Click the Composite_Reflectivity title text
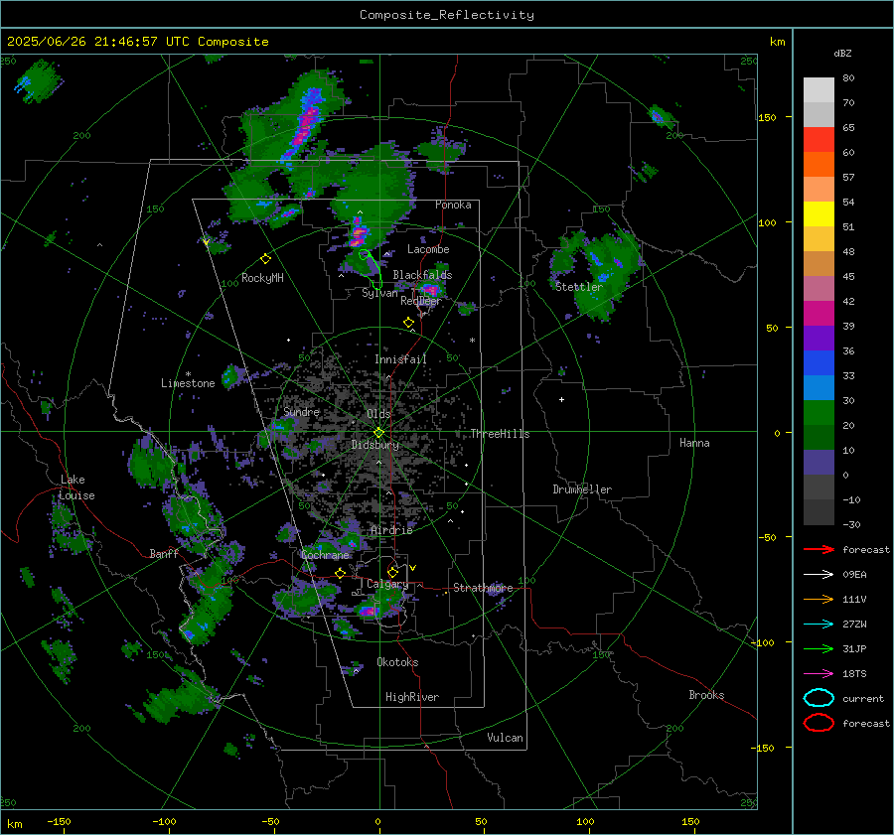The image size is (894, 835). (x=446, y=15)
